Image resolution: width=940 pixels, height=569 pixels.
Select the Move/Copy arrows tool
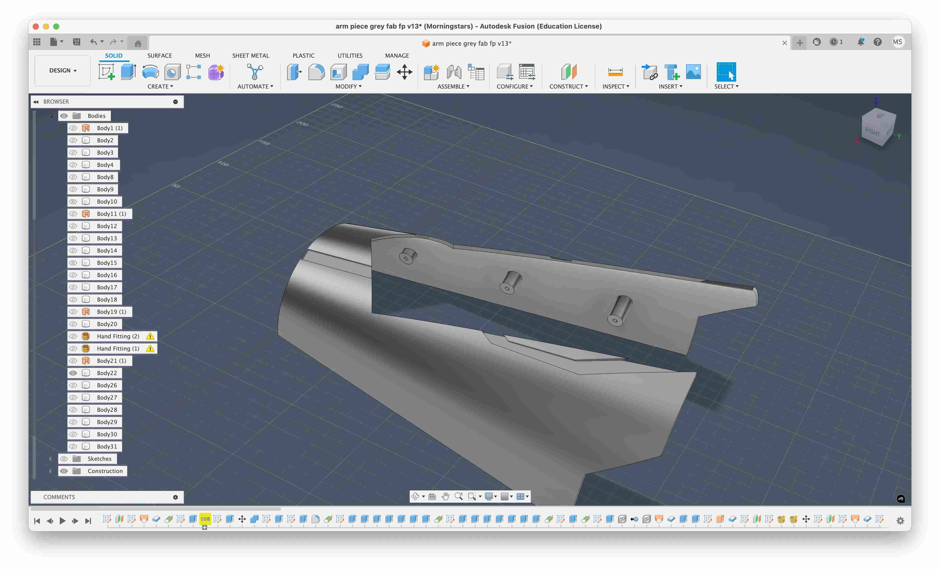pos(404,72)
